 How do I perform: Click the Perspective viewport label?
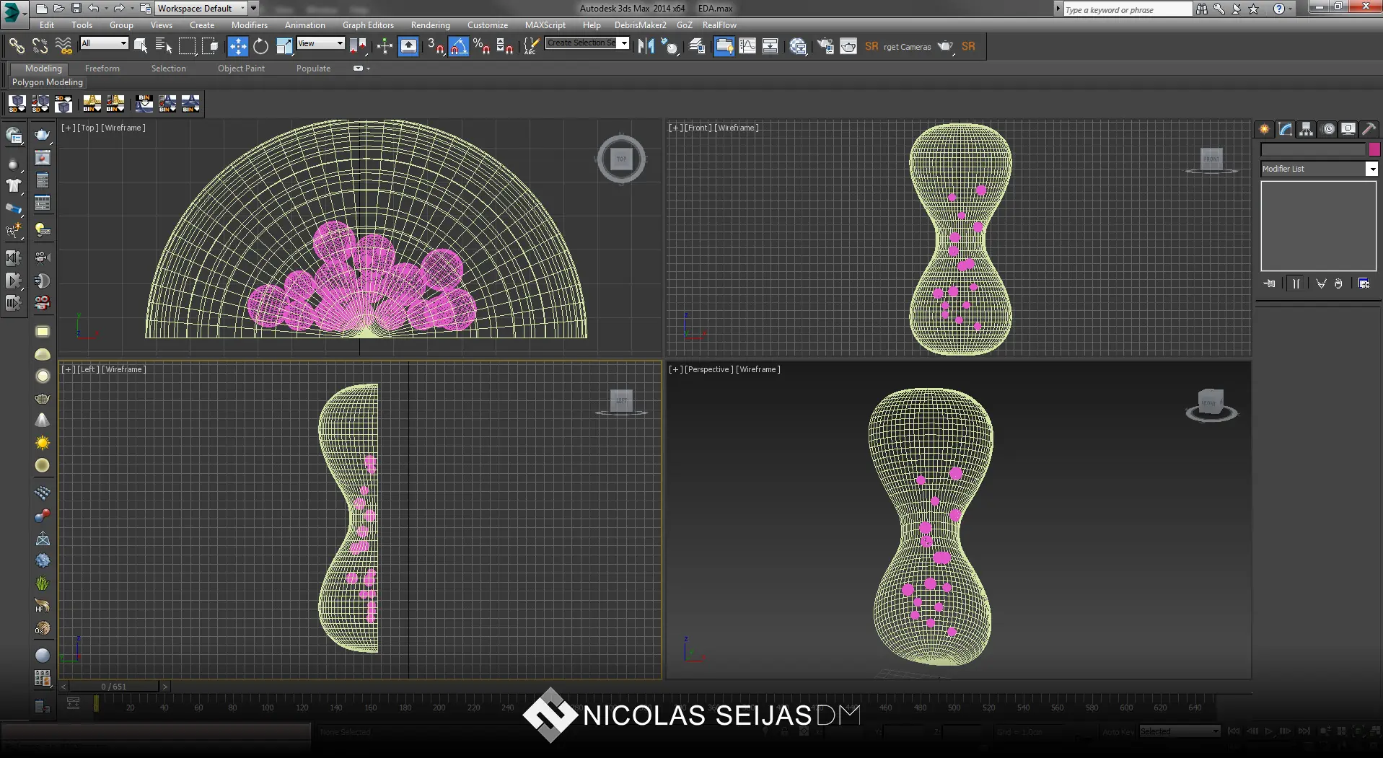coord(708,369)
